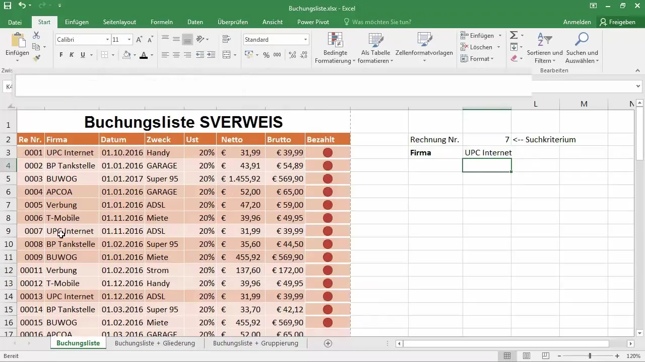Click the cell borders icon

pos(104,55)
